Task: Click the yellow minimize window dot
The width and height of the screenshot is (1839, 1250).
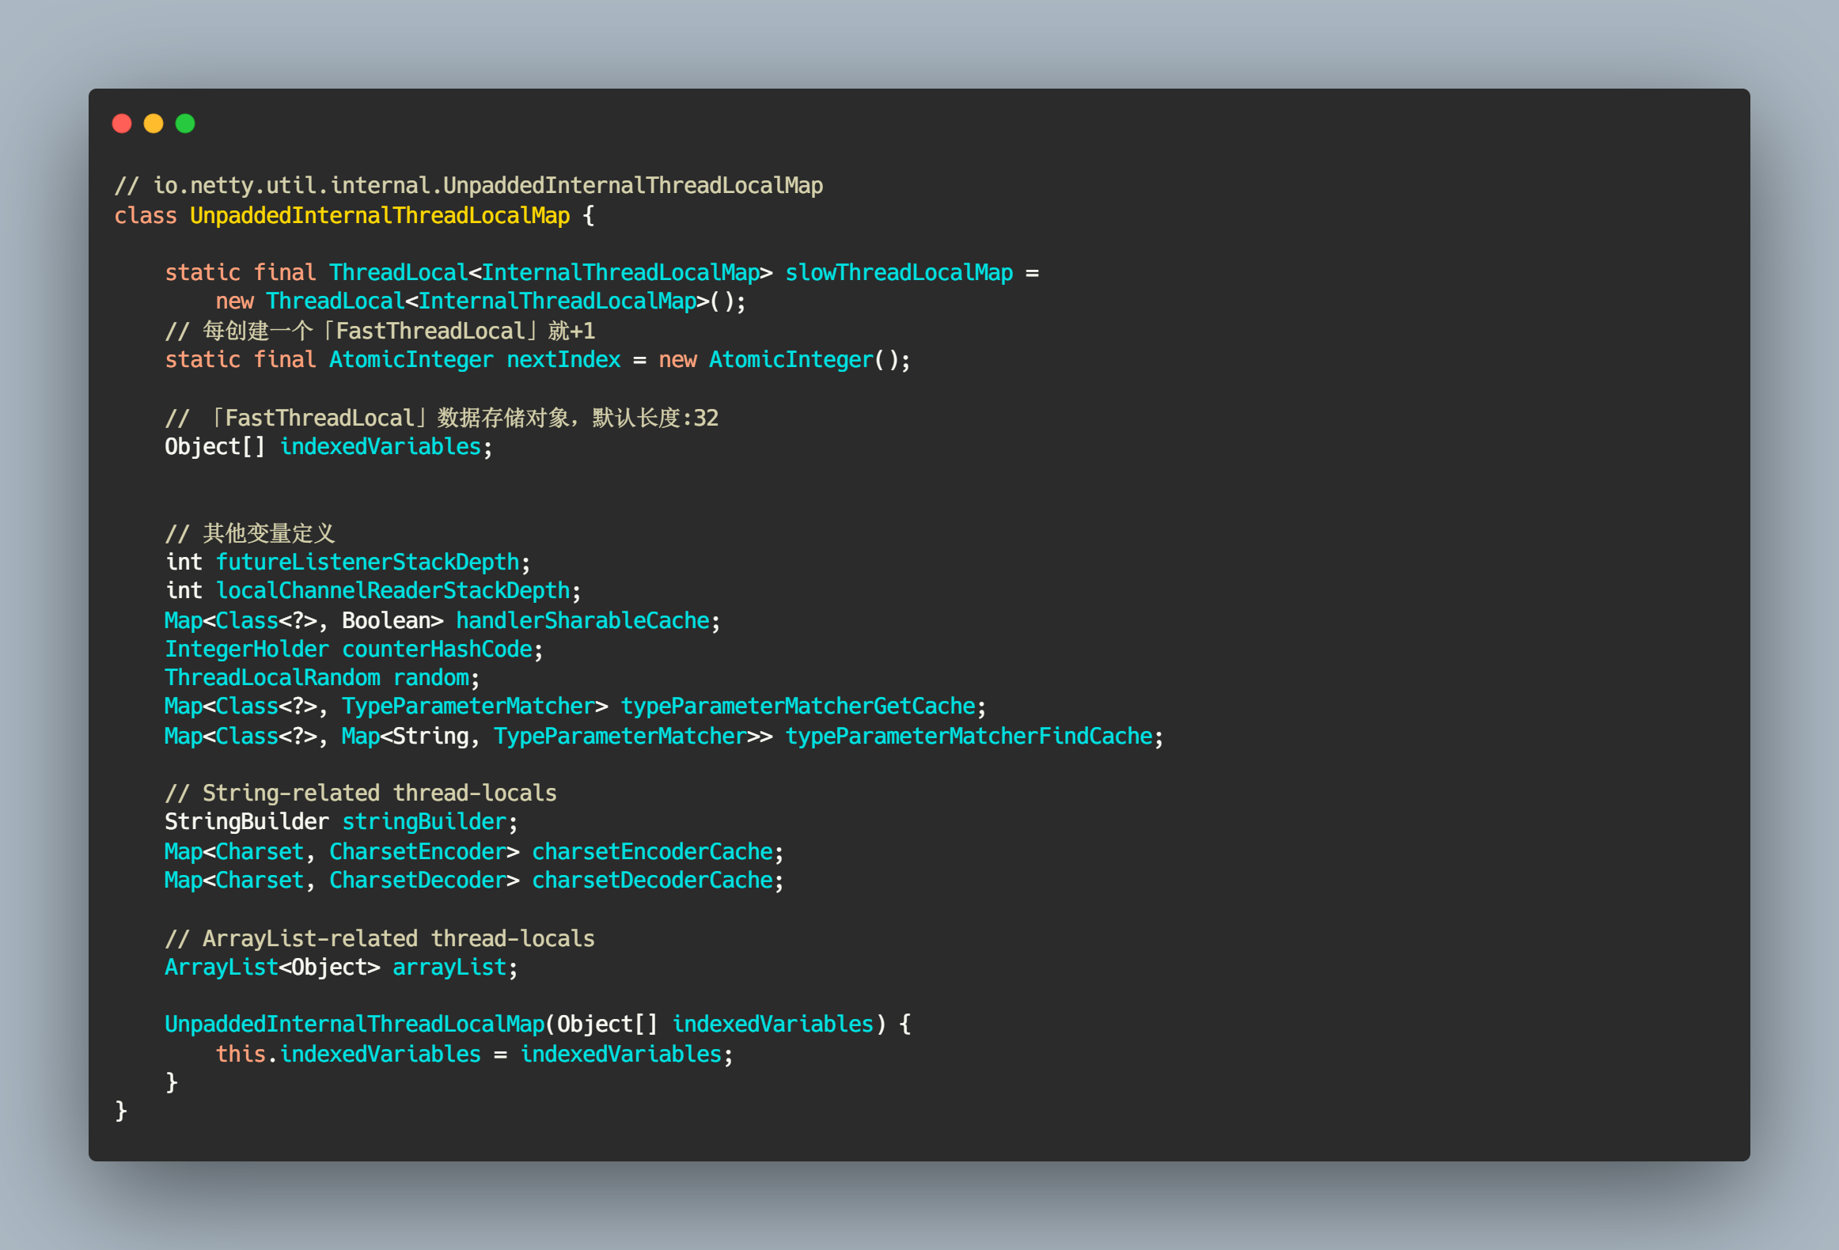Action: point(154,123)
